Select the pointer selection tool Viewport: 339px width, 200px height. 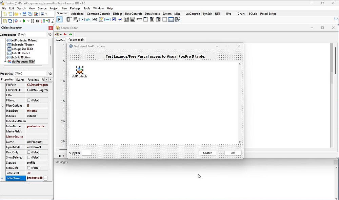click(x=59, y=19)
